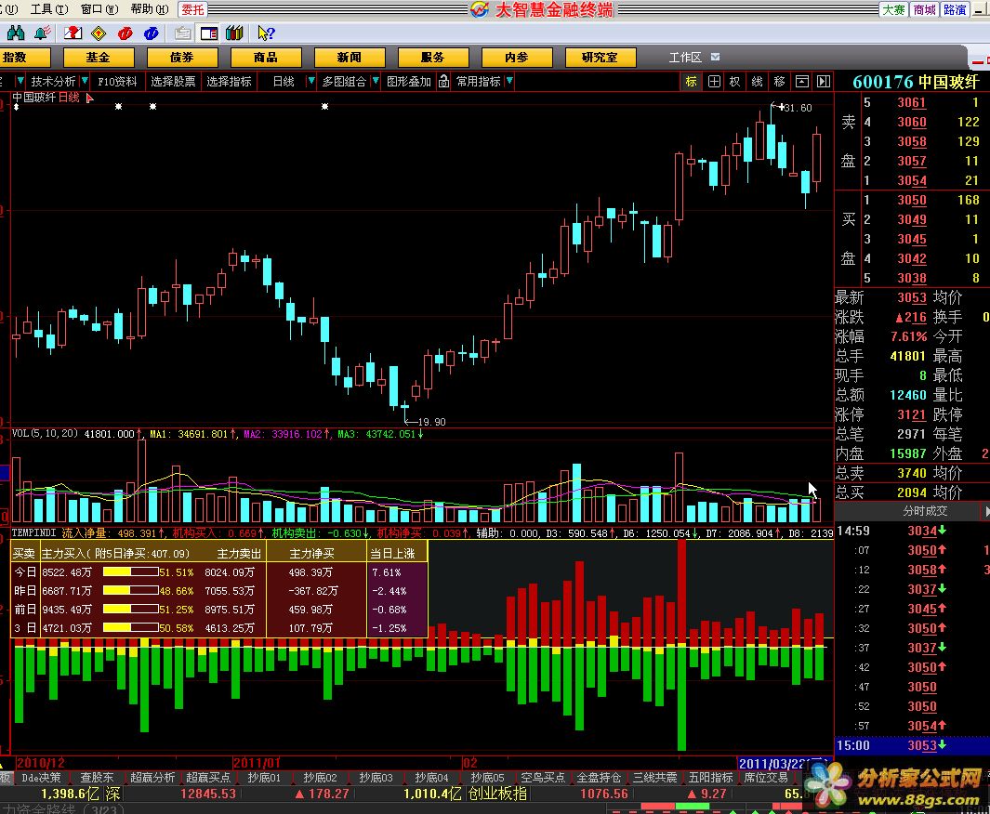Open the dropdown arrow left of 技术分析
This screenshot has width=990, height=814.
coord(20,82)
